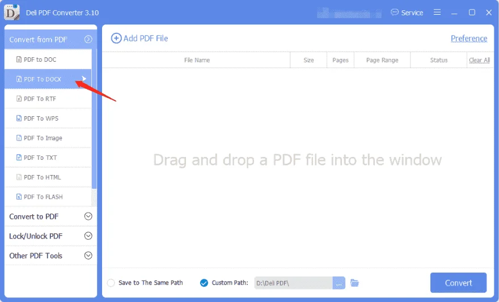The height and width of the screenshot is (302, 499).
Task: Click the Clear All link
Action: (x=479, y=60)
